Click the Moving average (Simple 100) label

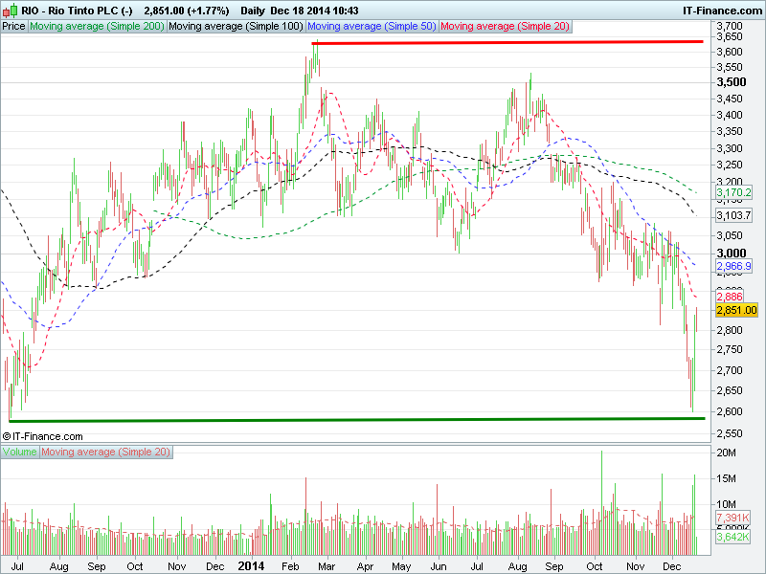(x=236, y=27)
